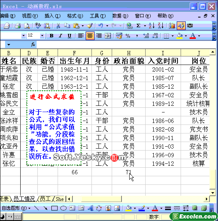The height and width of the screenshot is (221, 218).
Task: Apply red Font Color from formatting toolbar
Action: pos(193,36)
